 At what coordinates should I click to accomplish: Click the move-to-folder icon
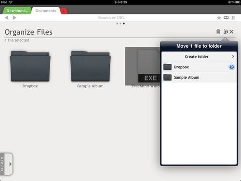click(x=226, y=32)
